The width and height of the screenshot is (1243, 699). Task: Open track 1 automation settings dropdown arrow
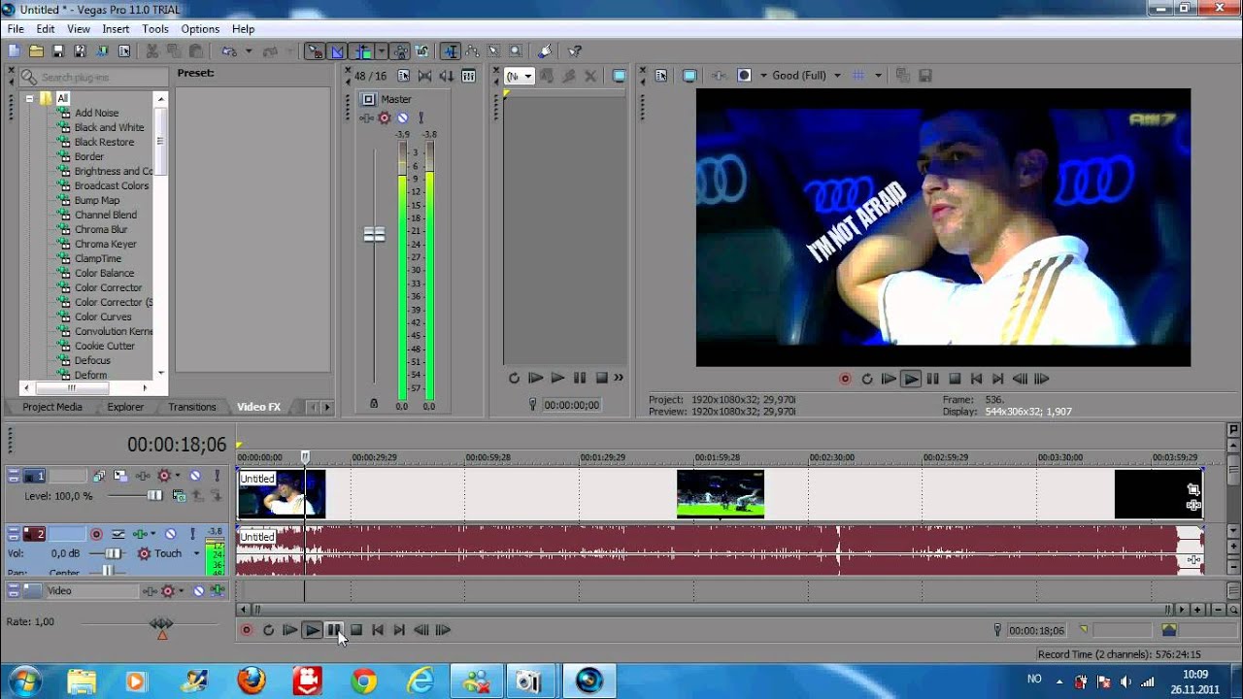tap(178, 475)
